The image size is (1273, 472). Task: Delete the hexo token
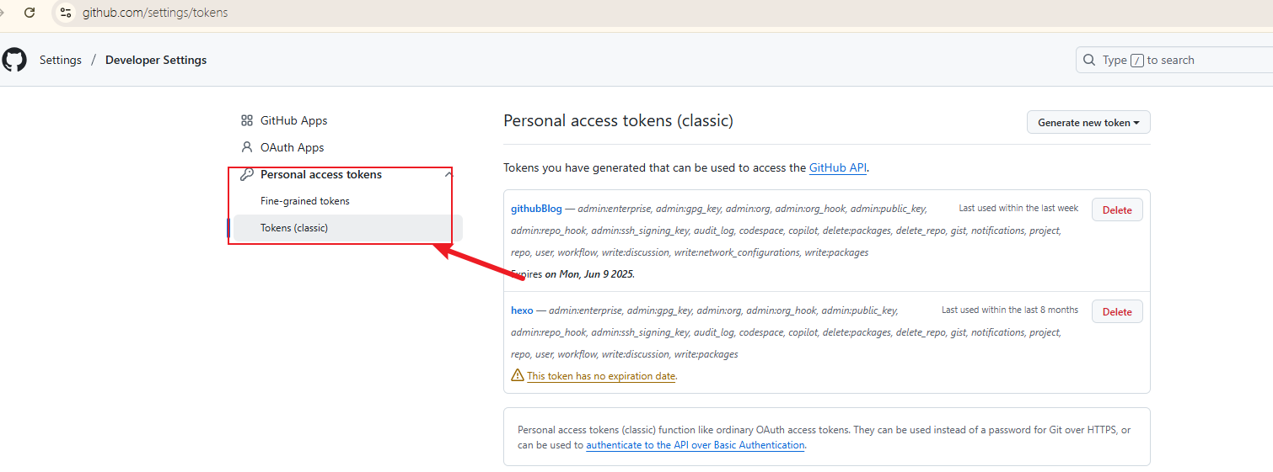pos(1117,311)
